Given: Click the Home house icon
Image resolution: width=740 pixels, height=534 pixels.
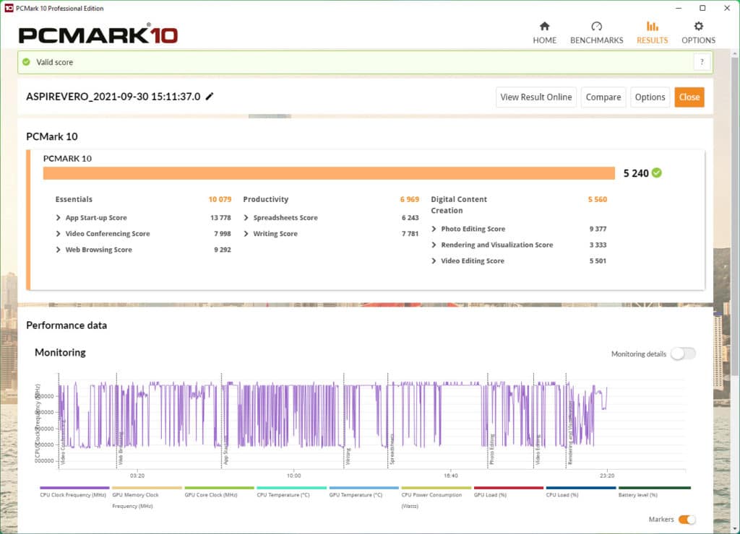Looking at the screenshot, I should coord(545,26).
